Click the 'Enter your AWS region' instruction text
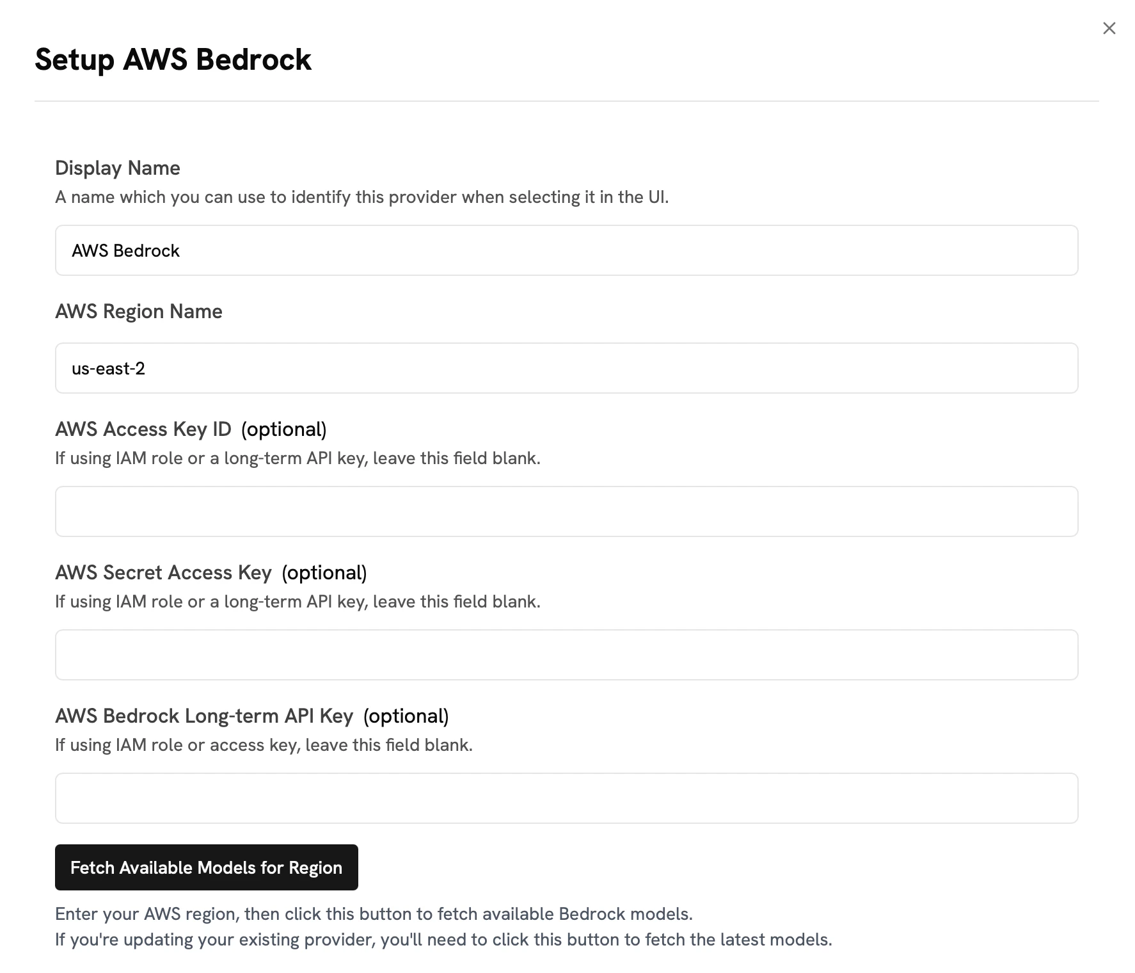 tap(374, 914)
